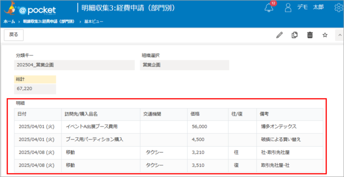
Task: Open the notification bell with 12 alerts
Action: coord(269,8)
